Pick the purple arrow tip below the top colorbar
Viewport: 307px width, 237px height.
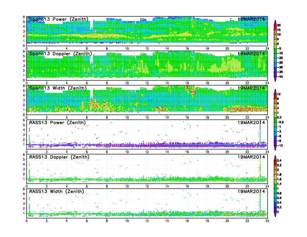(275, 79)
